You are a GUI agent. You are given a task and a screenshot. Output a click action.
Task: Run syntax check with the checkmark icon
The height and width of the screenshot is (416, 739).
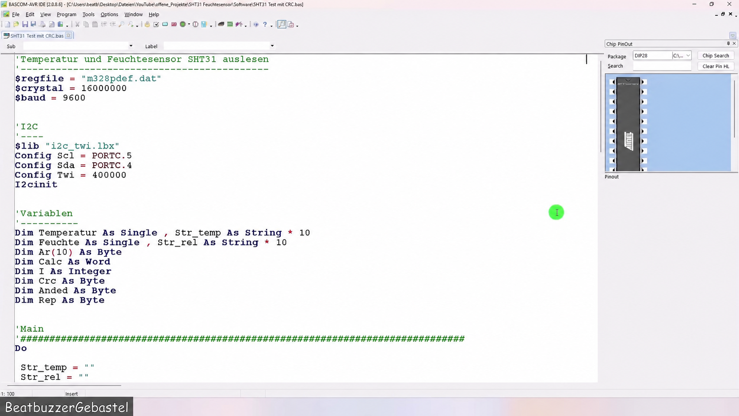pos(156,24)
